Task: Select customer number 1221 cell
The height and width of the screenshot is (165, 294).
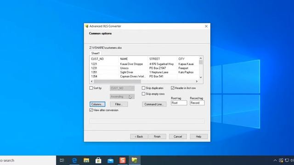Action: point(94,64)
